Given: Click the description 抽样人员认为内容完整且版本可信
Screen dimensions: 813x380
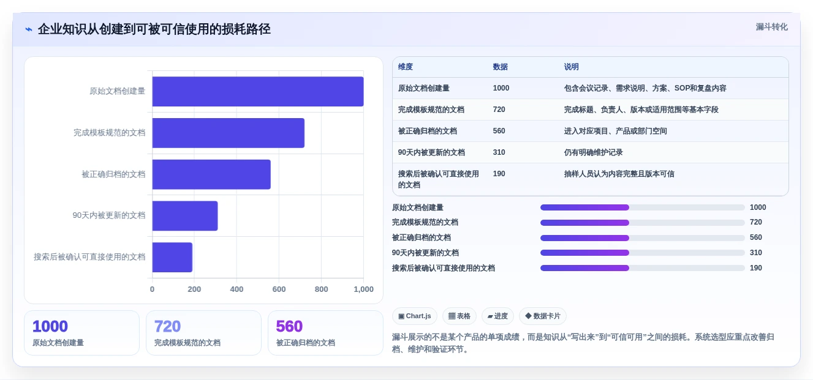Looking at the screenshot, I should click(619, 174).
